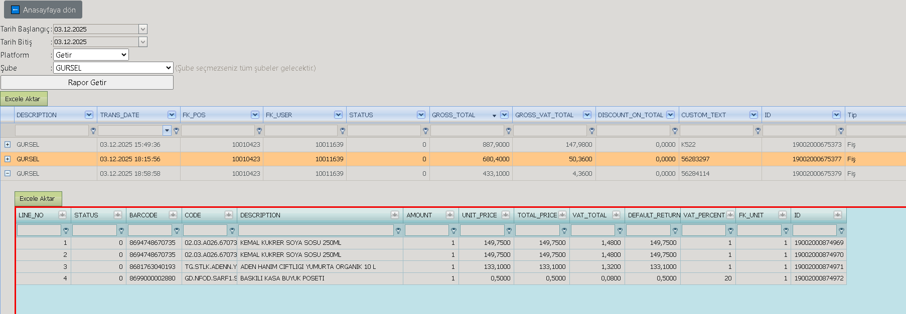Expand the highlighted 18:15:56 GURSEL row
This screenshot has width=906, height=314.
tap(8, 159)
